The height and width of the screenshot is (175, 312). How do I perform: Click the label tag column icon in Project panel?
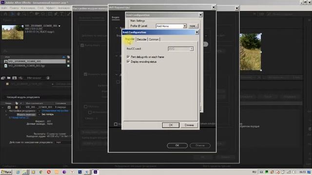[x=68, y=57]
